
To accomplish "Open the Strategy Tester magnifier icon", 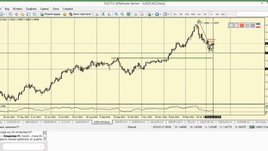I will [x=34, y=14].
